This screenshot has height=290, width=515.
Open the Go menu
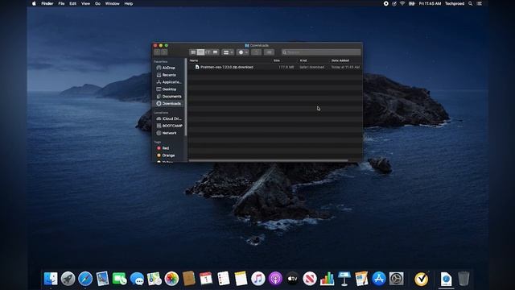(97, 3)
